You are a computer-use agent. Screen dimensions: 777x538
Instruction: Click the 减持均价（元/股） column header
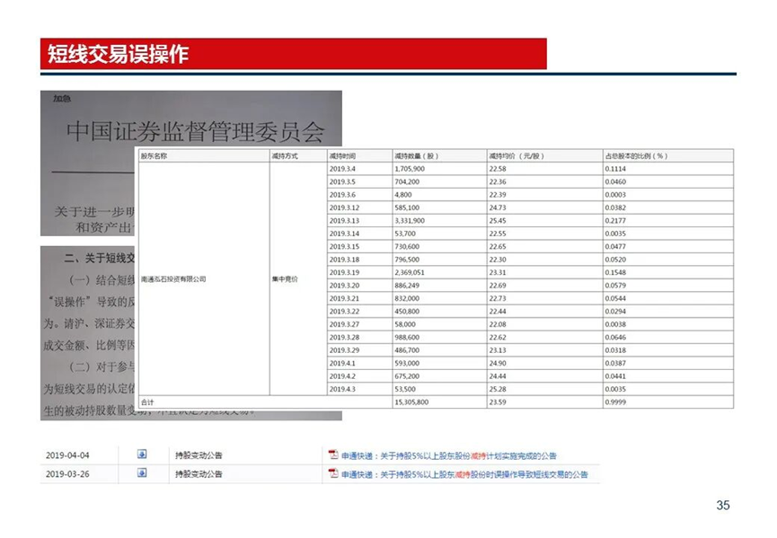[517, 155]
